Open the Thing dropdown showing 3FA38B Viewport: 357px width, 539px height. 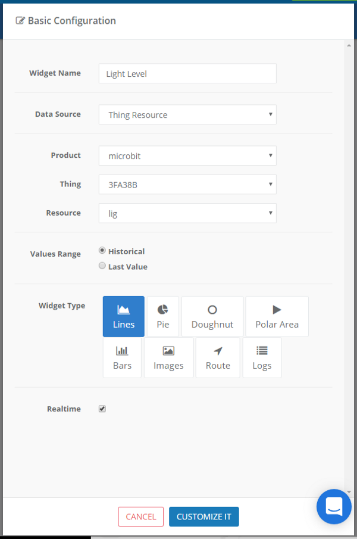coord(187,185)
